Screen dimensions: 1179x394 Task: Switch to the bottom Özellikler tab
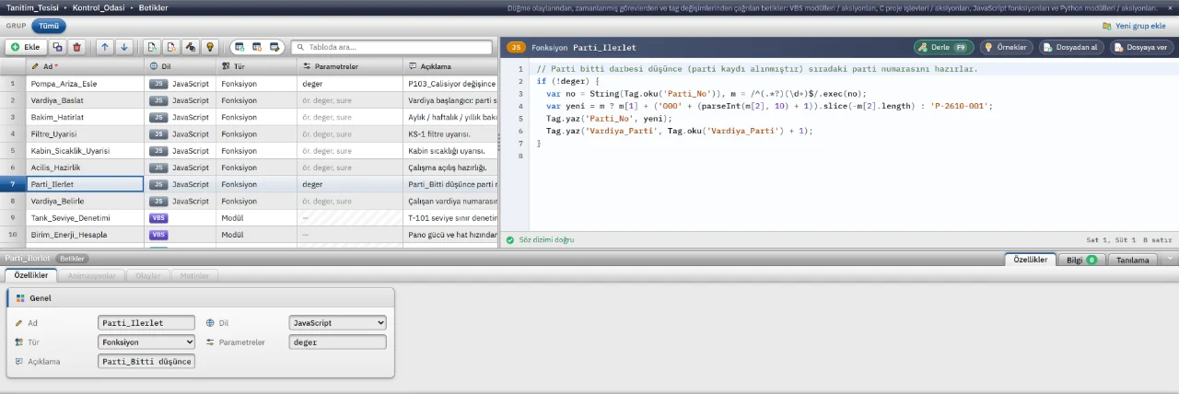click(31, 275)
